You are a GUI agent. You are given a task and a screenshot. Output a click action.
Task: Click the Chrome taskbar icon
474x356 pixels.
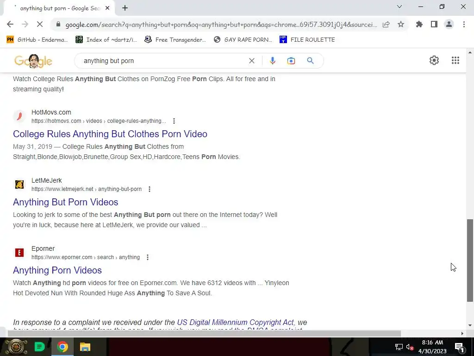62,347
